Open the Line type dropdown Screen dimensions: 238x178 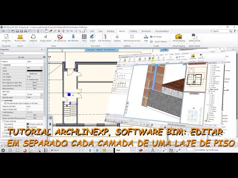coord(42,74)
